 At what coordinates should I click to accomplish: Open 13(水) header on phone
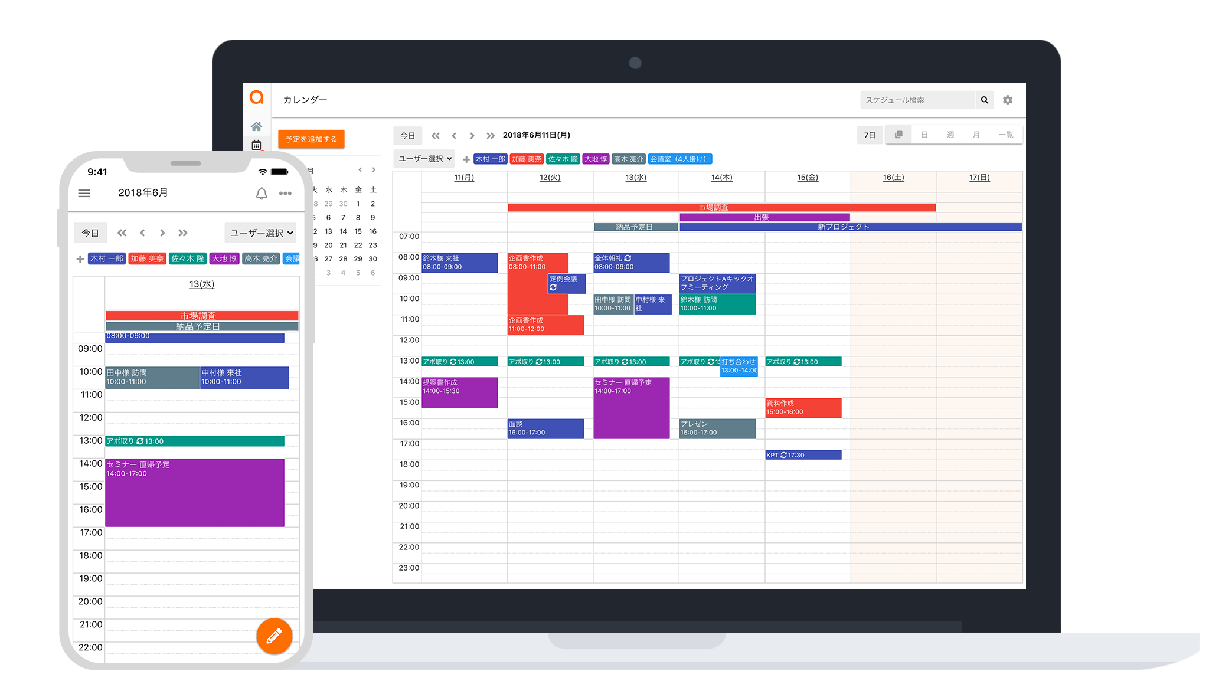[x=202, y=284]
